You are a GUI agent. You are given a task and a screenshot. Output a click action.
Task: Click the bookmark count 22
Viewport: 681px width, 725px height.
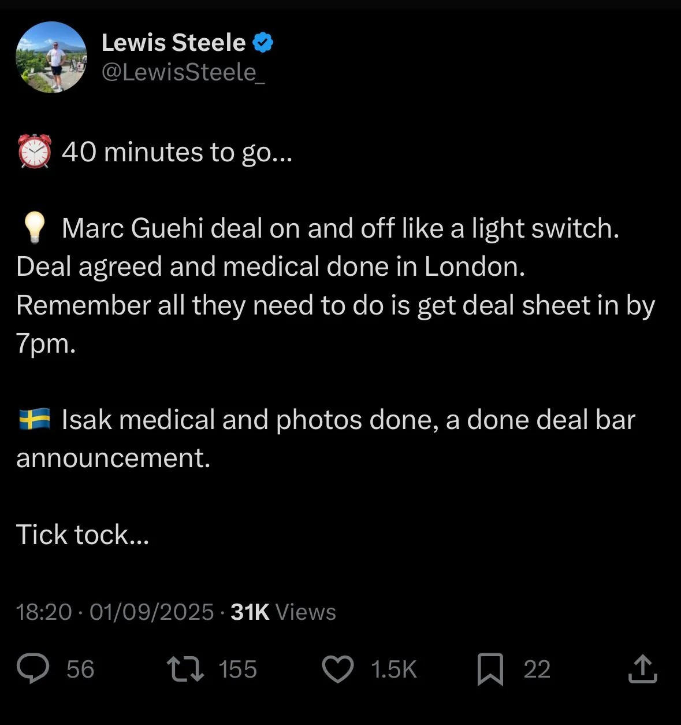[x=537, y=669]
